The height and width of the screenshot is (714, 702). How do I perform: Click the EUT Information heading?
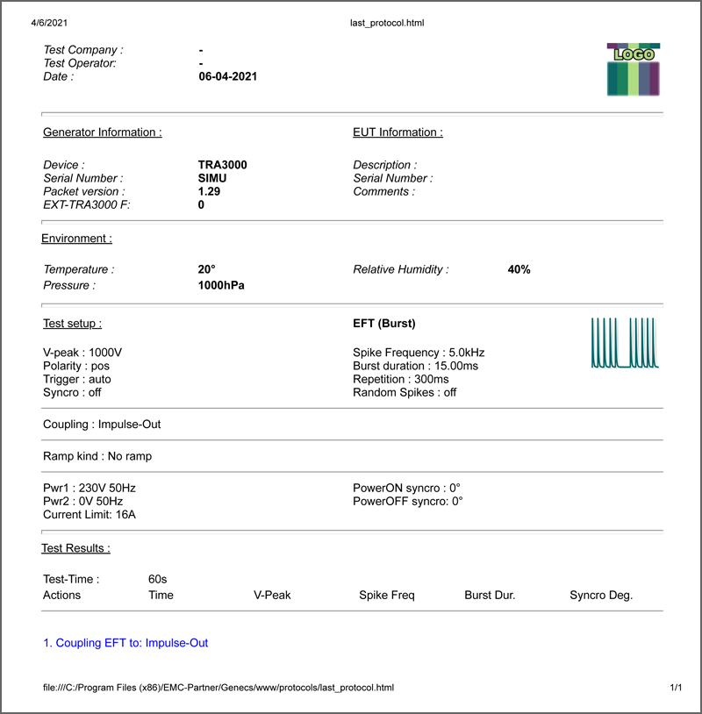click(398, 132)
